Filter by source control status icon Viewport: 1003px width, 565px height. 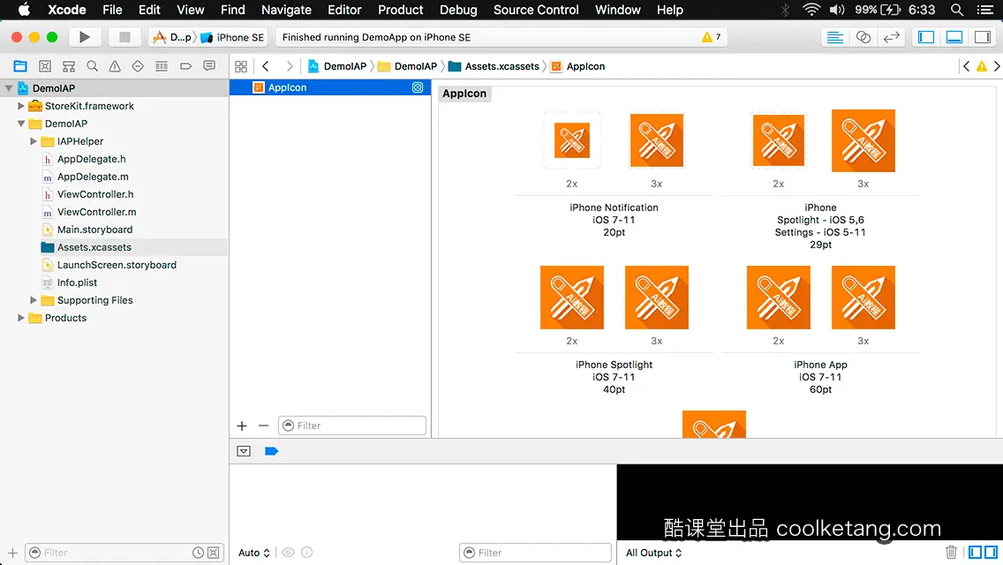click(214, 553)
